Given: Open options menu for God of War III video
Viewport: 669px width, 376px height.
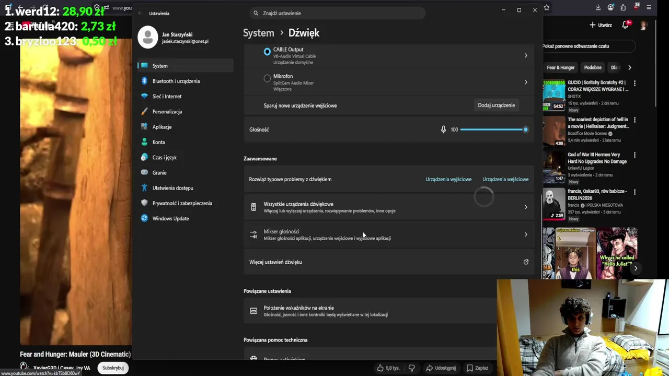Looking at the screenshot, I should pyautogui.click(x=635, y=156).
